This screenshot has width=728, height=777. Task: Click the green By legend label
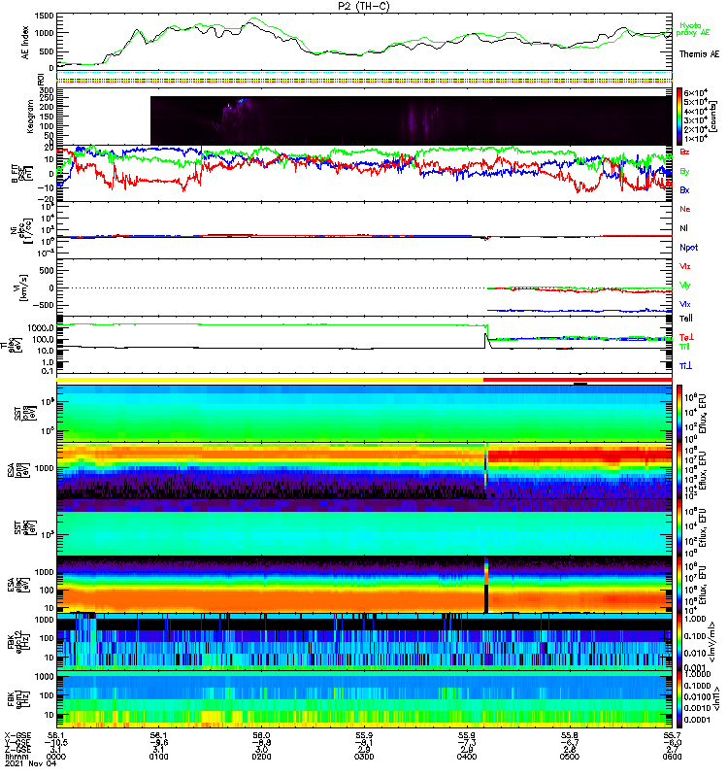pyautogui.click(x=684, y=172)
